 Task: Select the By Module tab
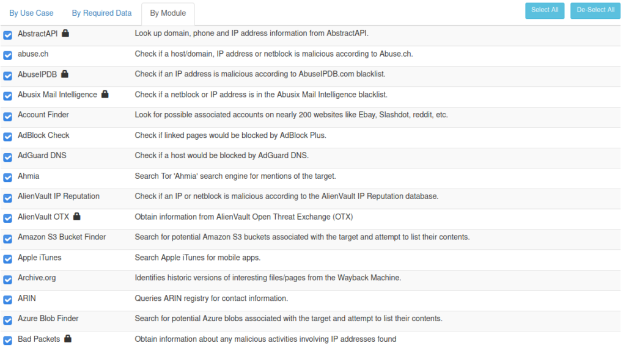168,13
